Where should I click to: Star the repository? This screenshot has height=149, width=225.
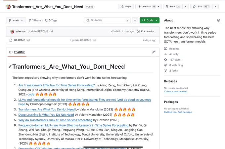pos(201,7)
